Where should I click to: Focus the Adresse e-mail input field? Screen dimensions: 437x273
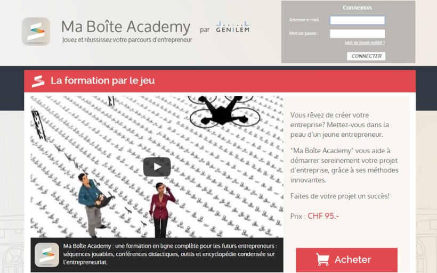point(357,20)
